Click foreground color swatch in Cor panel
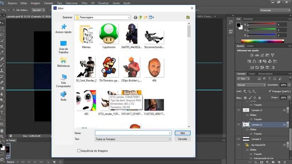Viewport: 292px width, 164px height. (x=239, y=25)
